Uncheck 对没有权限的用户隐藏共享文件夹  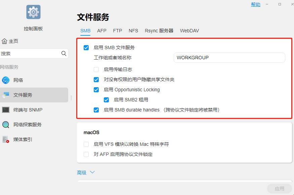[x=96, y=80]
